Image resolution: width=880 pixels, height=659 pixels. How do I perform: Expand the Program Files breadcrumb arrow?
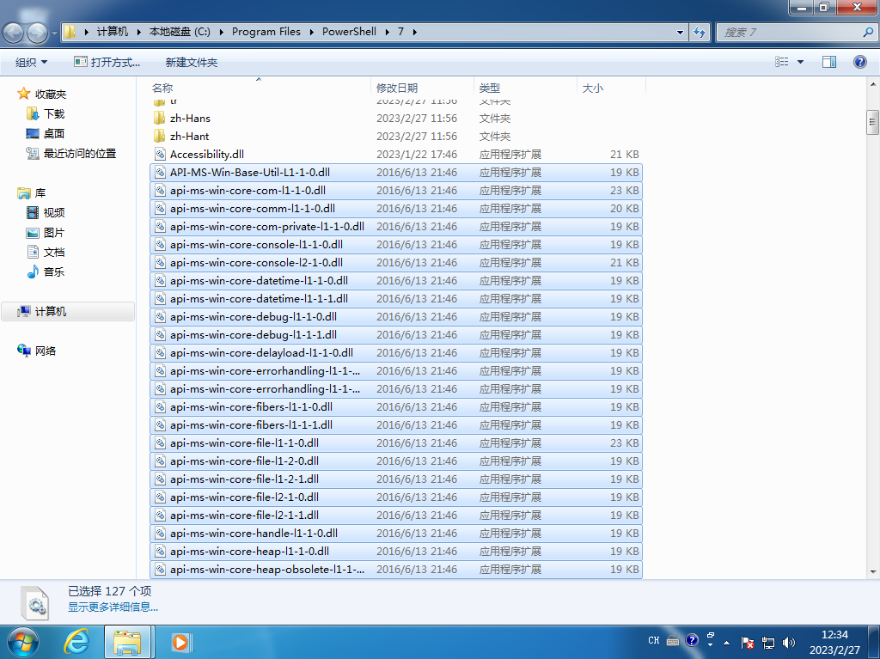click(311, 32)
